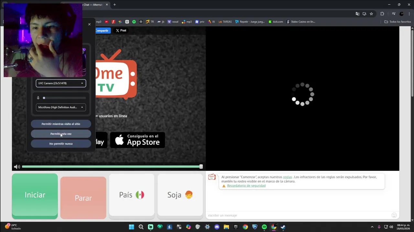Open the priv bookmark

click(200, 22)
